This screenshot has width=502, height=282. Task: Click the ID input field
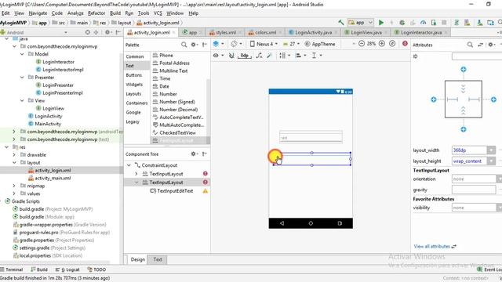pos(477,56)
